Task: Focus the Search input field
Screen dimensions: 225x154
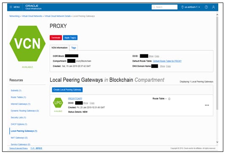Action: click(x=165, y=7)
